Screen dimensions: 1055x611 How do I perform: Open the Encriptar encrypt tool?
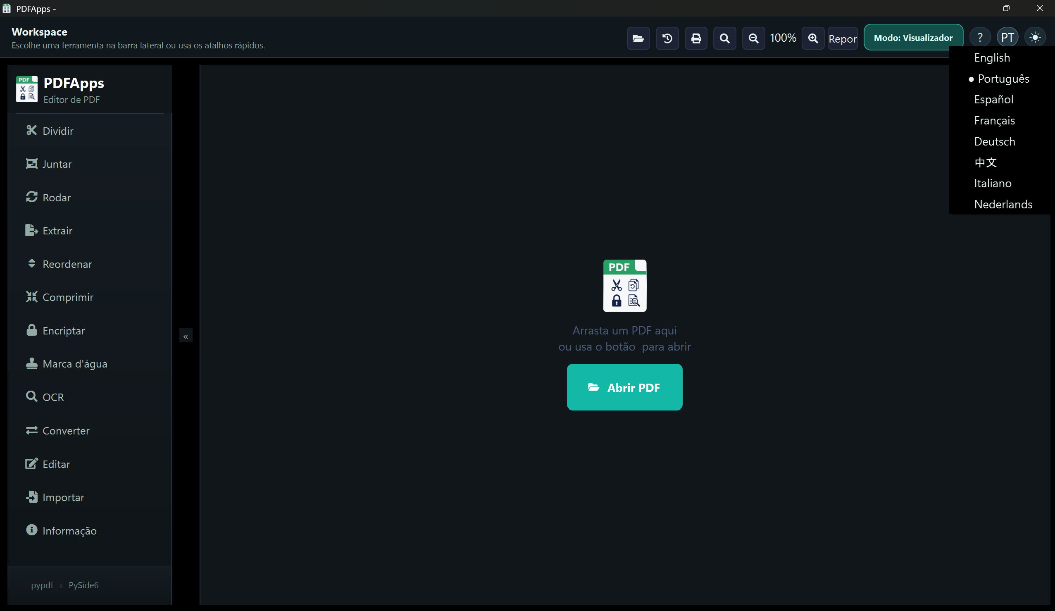(x=90, y=331)
